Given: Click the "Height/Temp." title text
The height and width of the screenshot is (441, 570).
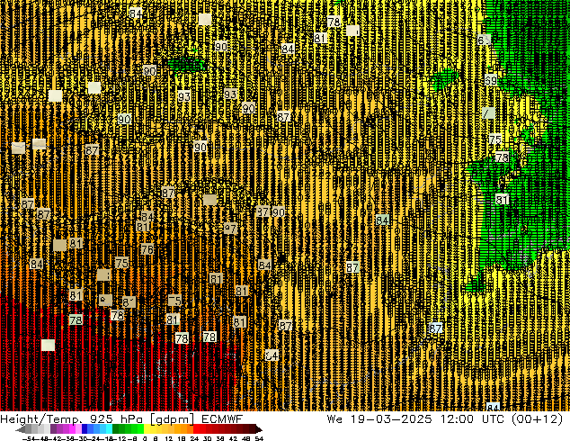Looking at the screenshot, I should click(x=41, y=419).
